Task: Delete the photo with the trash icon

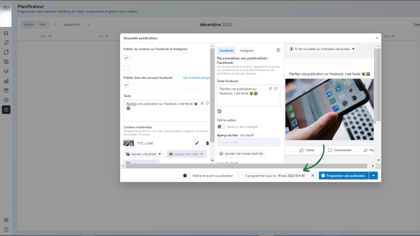Action: coord(207,143)
